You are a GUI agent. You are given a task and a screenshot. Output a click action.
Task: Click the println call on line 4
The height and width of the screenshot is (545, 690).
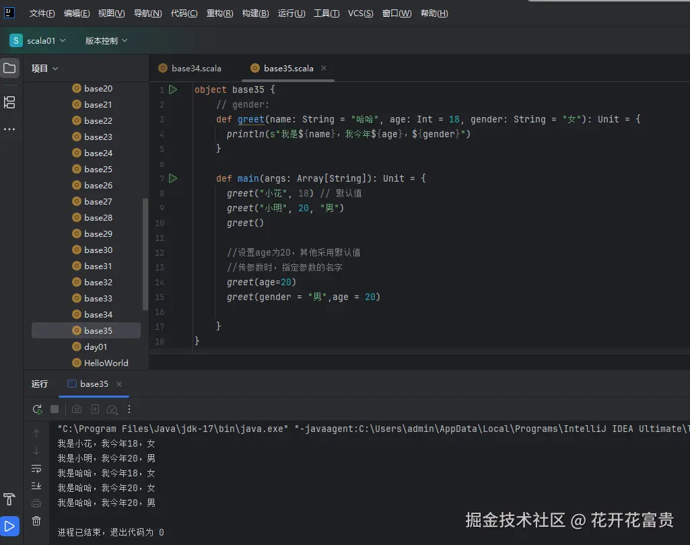(x=246, y=134)
